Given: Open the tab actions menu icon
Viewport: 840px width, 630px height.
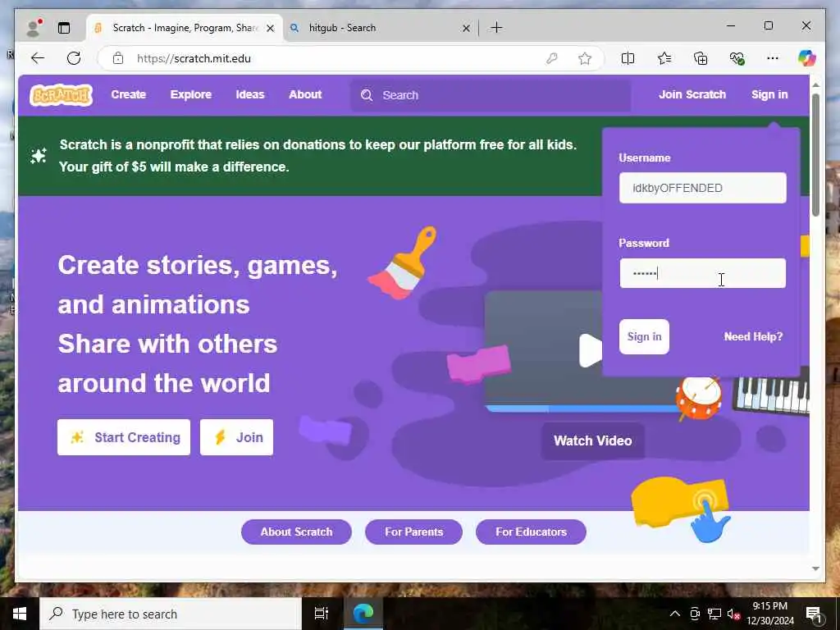Looking at the screenshot, I should 64,28.
